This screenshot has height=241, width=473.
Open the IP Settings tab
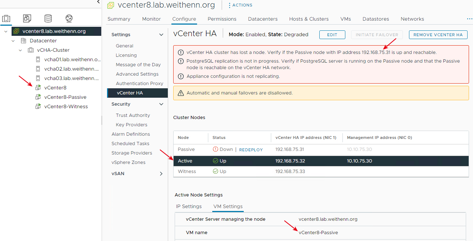coord(189,206)
